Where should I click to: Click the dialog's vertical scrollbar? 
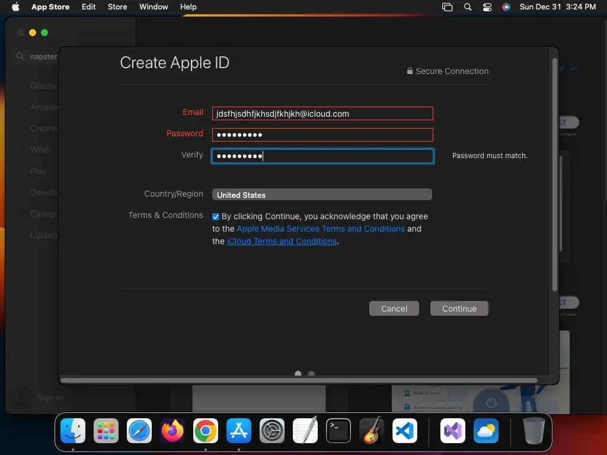tap(555, 174)
